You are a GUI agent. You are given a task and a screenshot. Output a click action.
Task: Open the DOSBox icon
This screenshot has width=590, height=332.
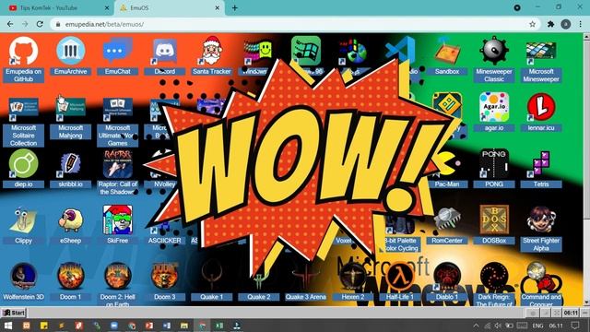494,225
